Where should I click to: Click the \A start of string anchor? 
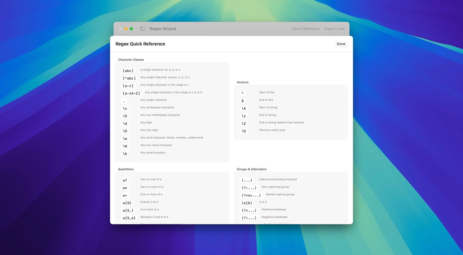[x=243, y=108]
